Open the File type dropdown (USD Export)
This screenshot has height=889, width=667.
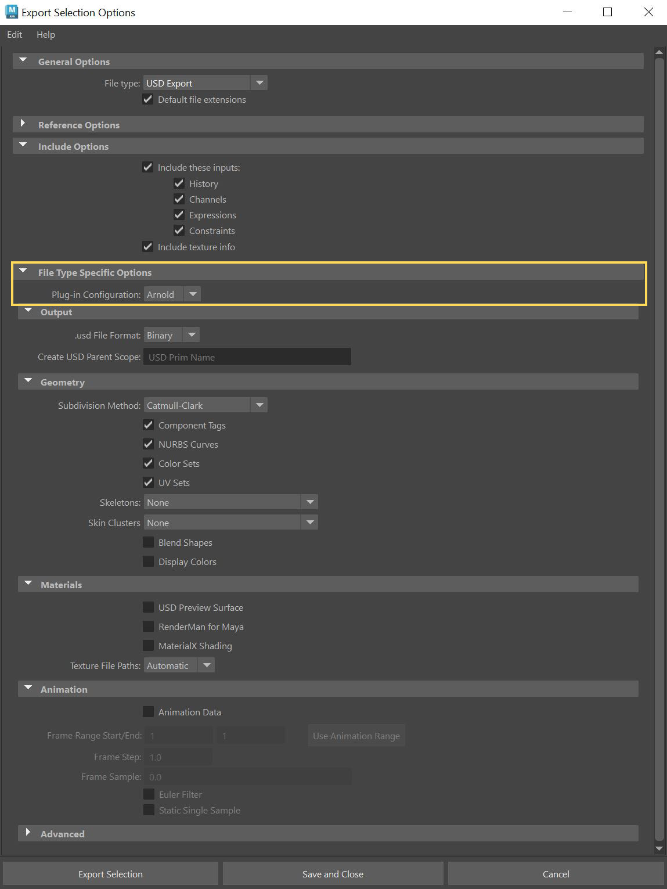pos(205,83)
